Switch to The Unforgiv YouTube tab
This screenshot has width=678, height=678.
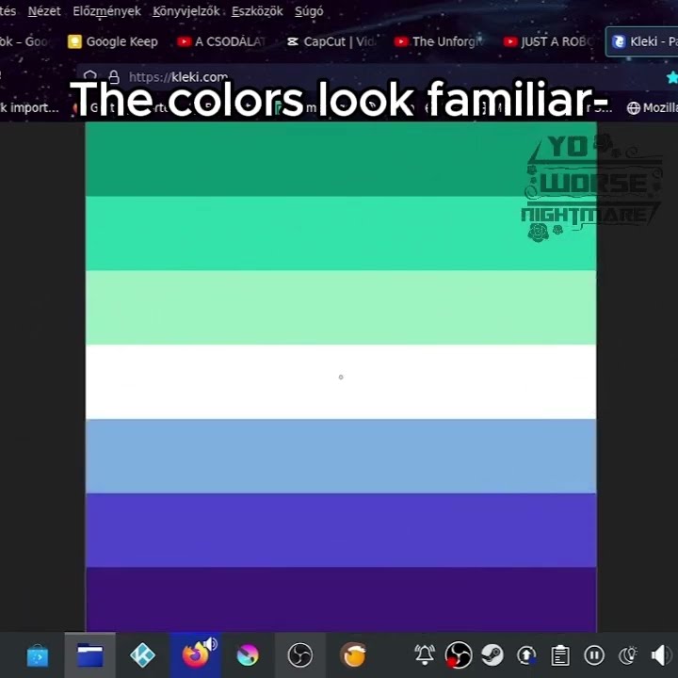[x=440, y=41]
